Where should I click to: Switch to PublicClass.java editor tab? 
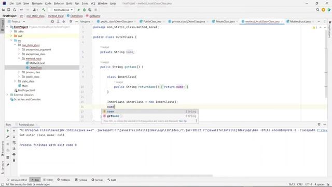[x=152, y=21]
